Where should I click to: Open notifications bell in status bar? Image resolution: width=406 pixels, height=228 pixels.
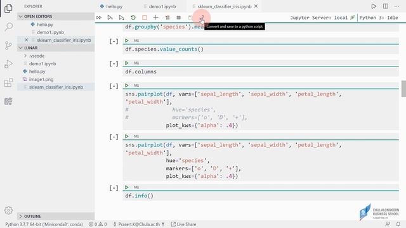point(398,224)
